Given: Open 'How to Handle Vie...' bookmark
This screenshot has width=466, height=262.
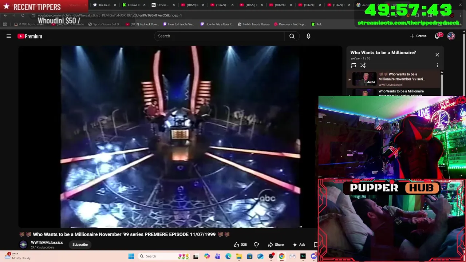Looking at the screenshot, I should (x=179, y=24).
